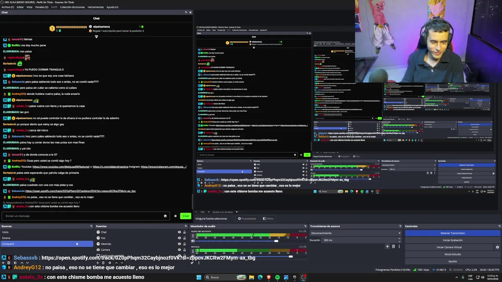Remove selected scene with trash icon
502x282 pixels.
click(9, 262)
